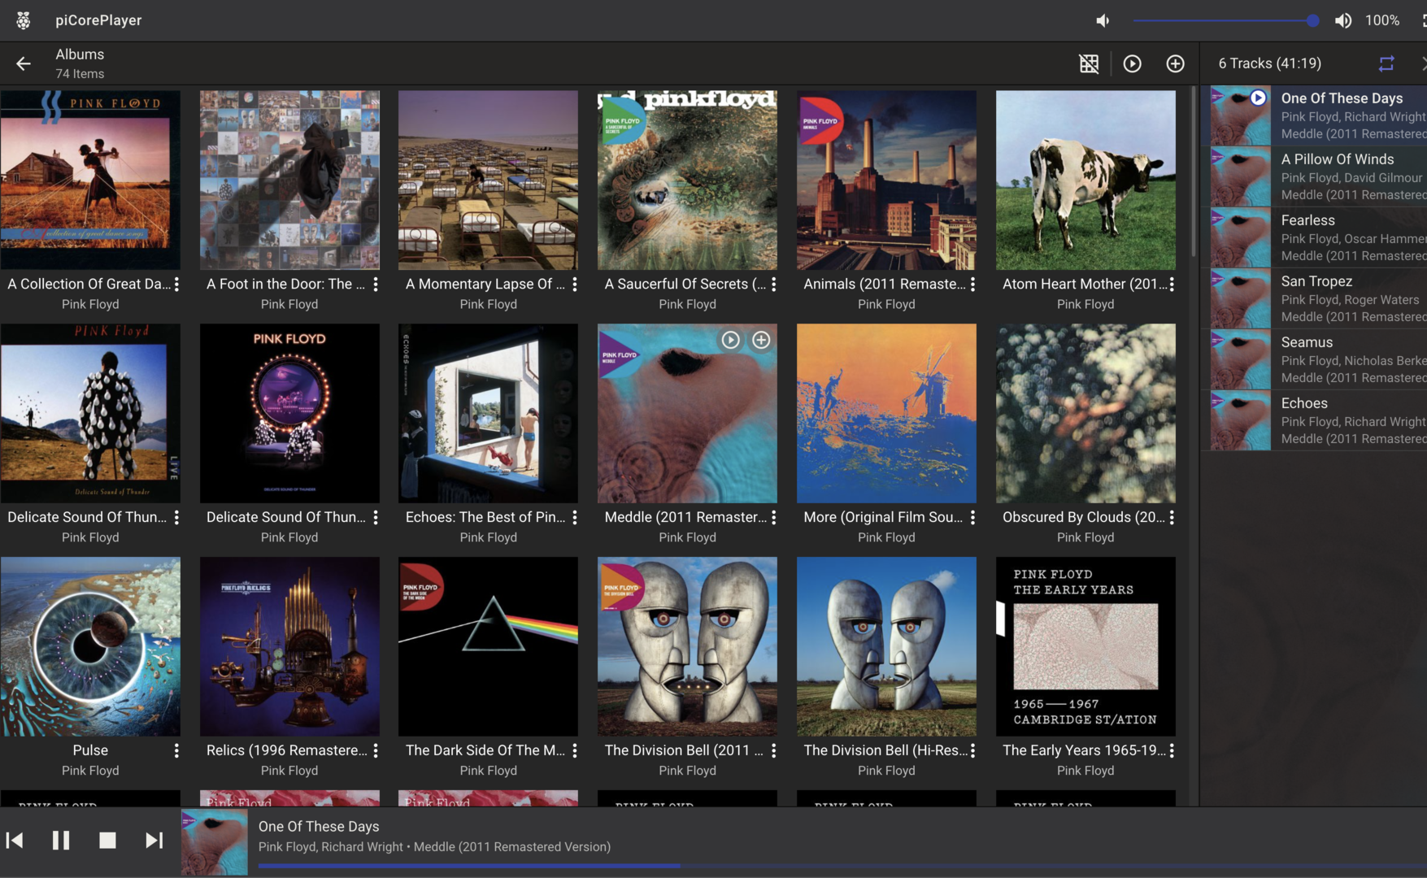Open the piCorePlayer main menu icon

[24, 20]
